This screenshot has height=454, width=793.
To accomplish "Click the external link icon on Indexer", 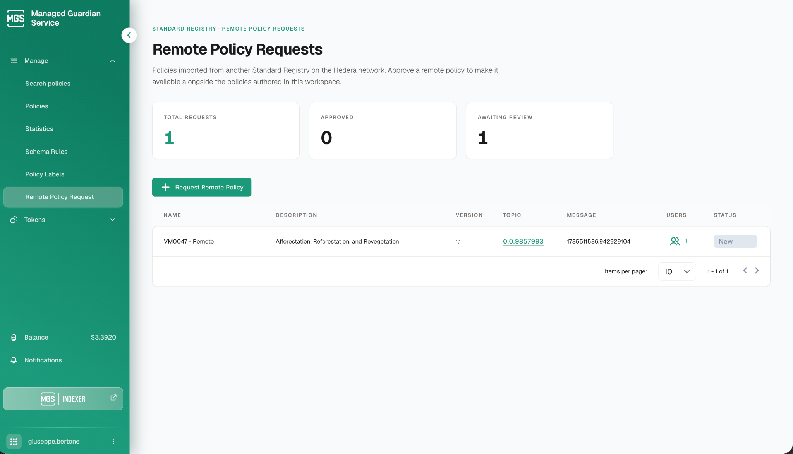I will (x=113, y=398).
